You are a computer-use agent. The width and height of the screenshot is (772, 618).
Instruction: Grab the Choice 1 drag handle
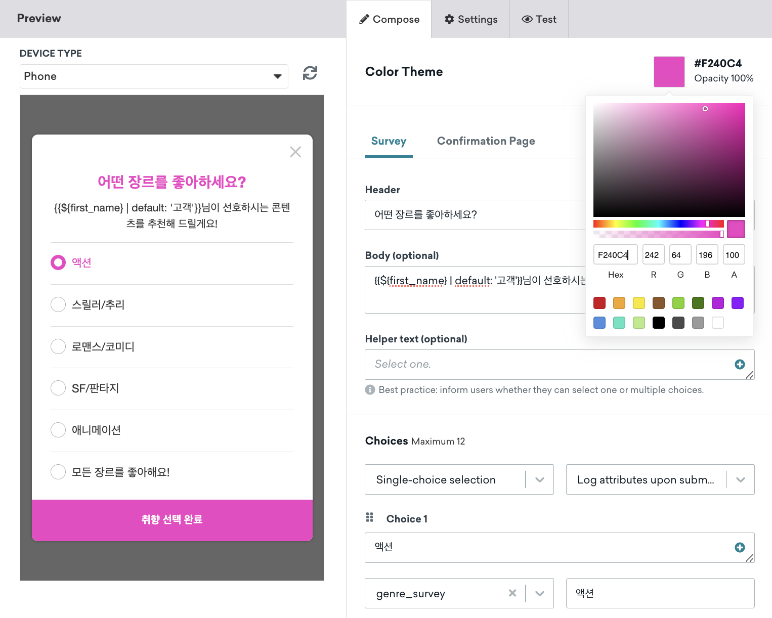[x=370, y=517]
